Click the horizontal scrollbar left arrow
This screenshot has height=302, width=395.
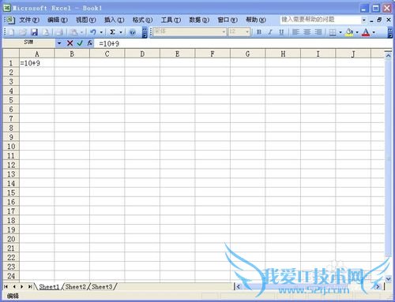click(x=239, y=286)
